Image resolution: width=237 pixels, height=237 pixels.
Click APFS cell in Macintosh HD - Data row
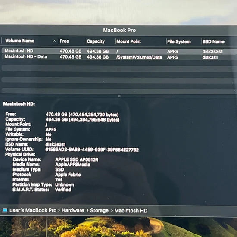click(173, 57)
